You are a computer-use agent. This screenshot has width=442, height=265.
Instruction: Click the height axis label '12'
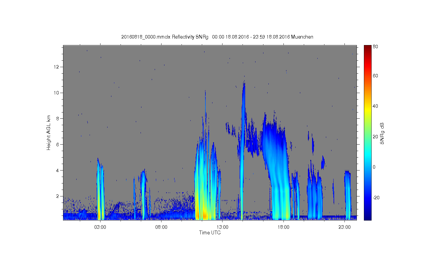(57, 67)
